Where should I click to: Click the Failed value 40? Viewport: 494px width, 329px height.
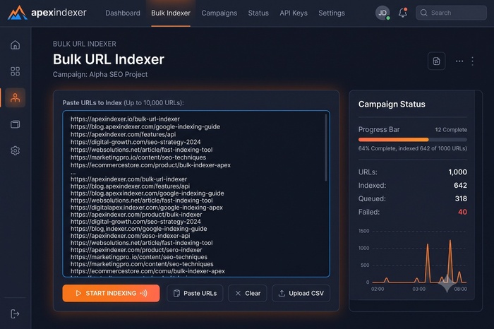click(462, 212)
